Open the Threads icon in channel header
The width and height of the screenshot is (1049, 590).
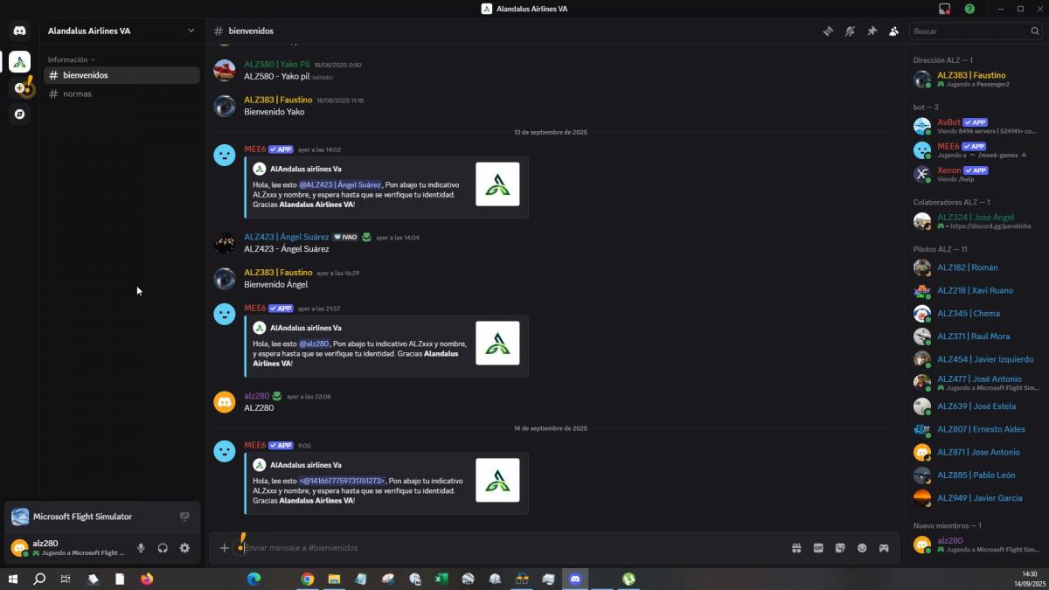click(828, 31)
